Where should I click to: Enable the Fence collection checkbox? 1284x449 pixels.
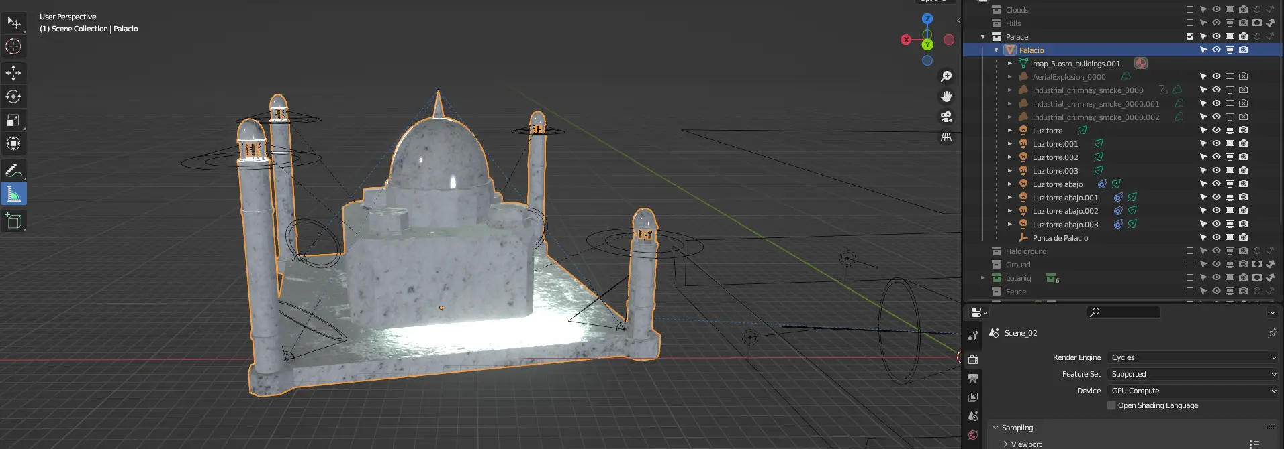pos(1190,291)
